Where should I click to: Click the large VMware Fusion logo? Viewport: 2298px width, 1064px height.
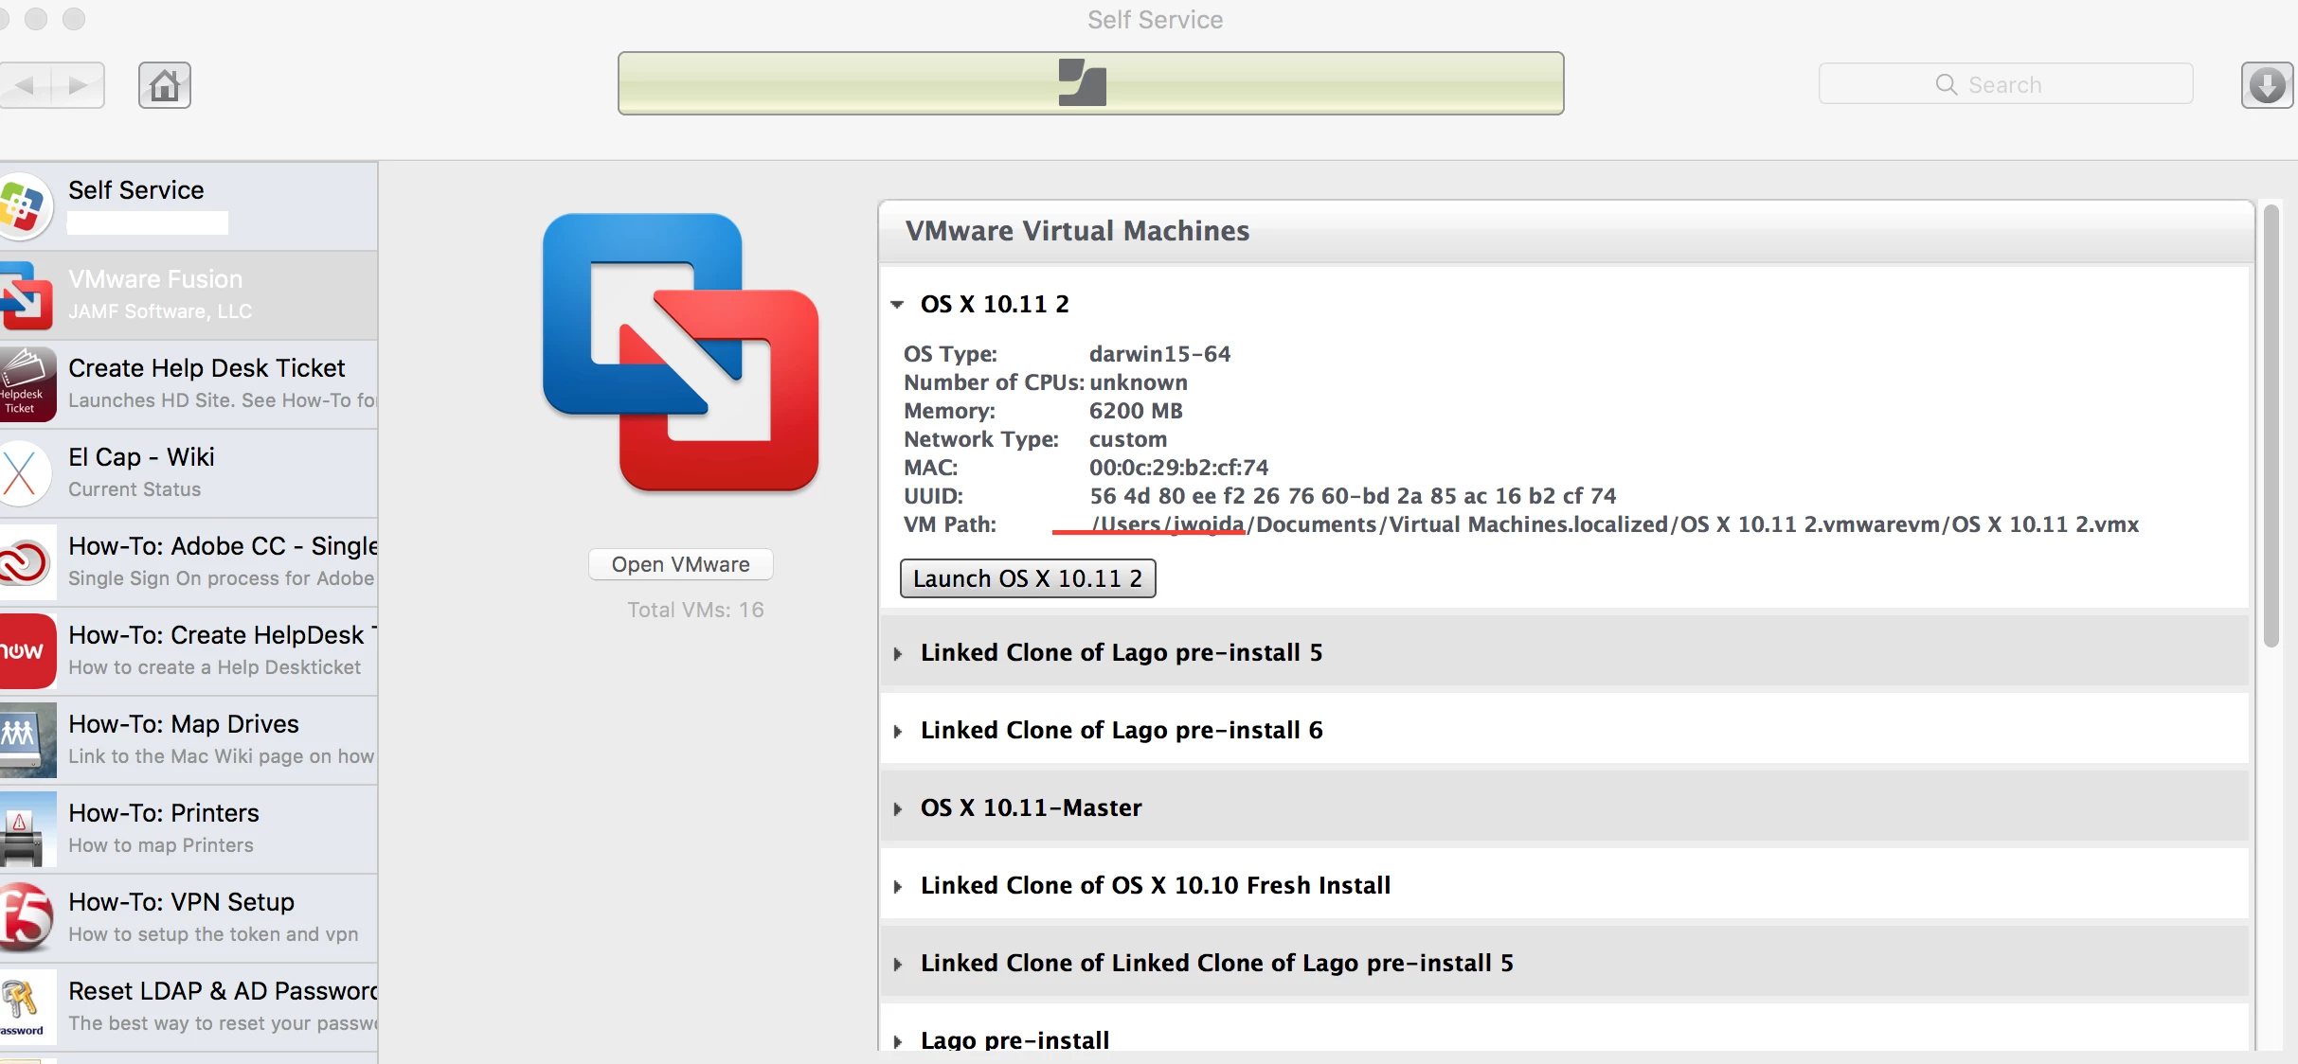coord(680,352)
